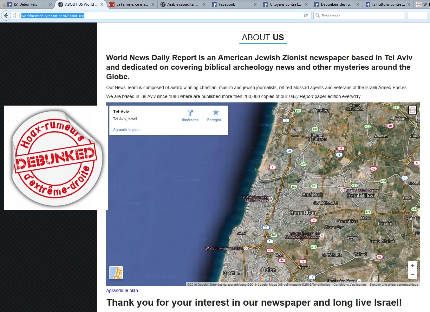
Task: Click the Holon label on the map
Action: pos(269,270)
